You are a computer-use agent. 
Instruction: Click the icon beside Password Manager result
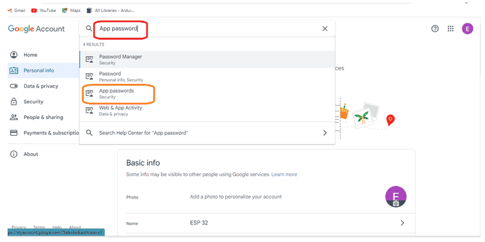click(90, 59)
